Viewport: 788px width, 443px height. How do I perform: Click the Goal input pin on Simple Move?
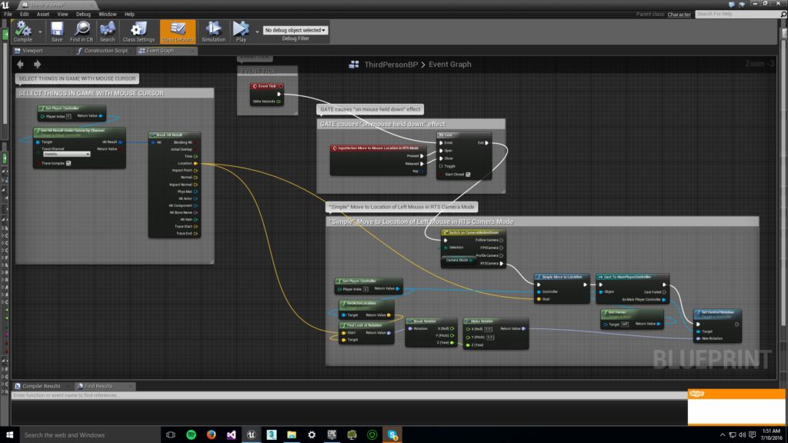(539, 299)
